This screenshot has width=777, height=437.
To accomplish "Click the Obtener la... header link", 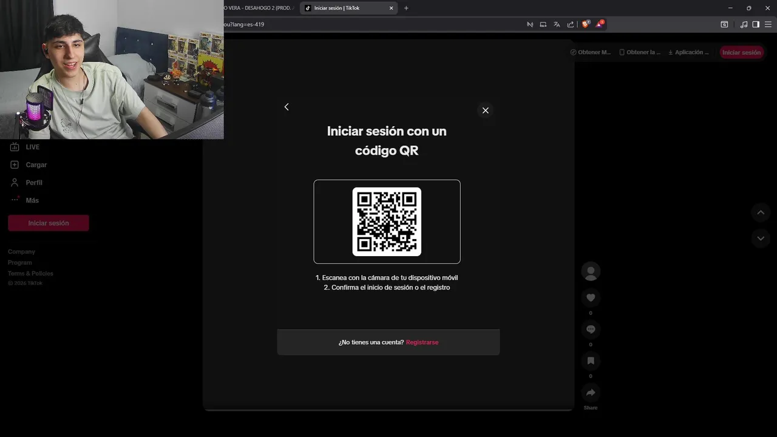I will (640, 52).
